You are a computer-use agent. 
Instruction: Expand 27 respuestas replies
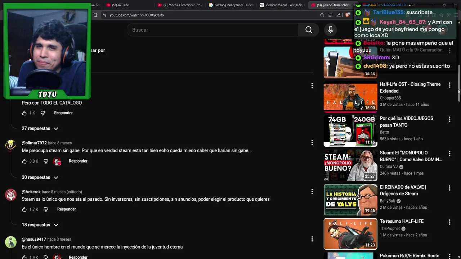40,128
